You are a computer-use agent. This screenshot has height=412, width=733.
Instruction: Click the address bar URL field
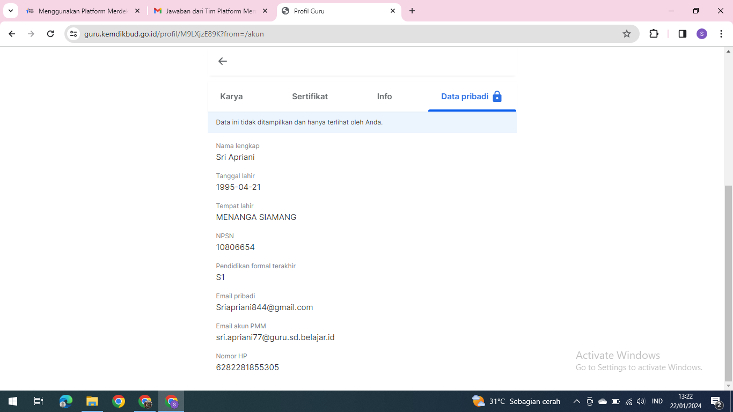point(343,34)
